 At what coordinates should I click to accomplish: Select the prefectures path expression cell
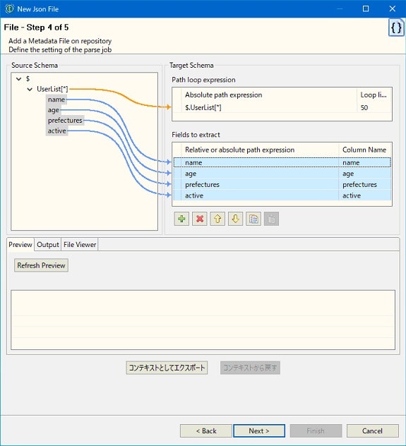coord(260,185)
